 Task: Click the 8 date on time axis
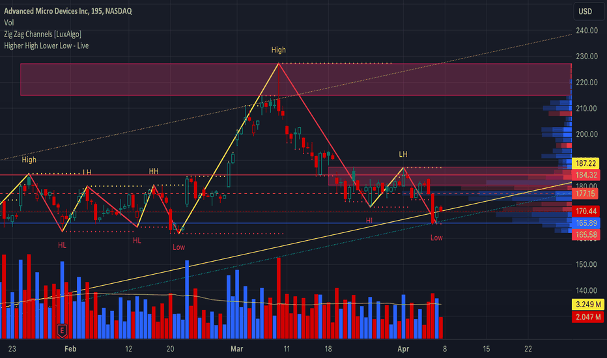(445, 349)
